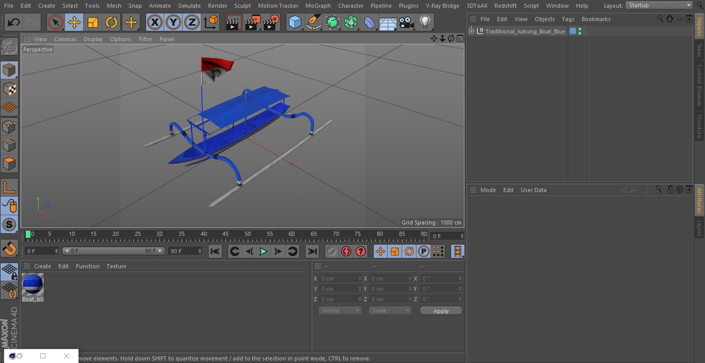Click the timeline preview range slider
This screenshot has width=705, height=363.
point(114,251)
